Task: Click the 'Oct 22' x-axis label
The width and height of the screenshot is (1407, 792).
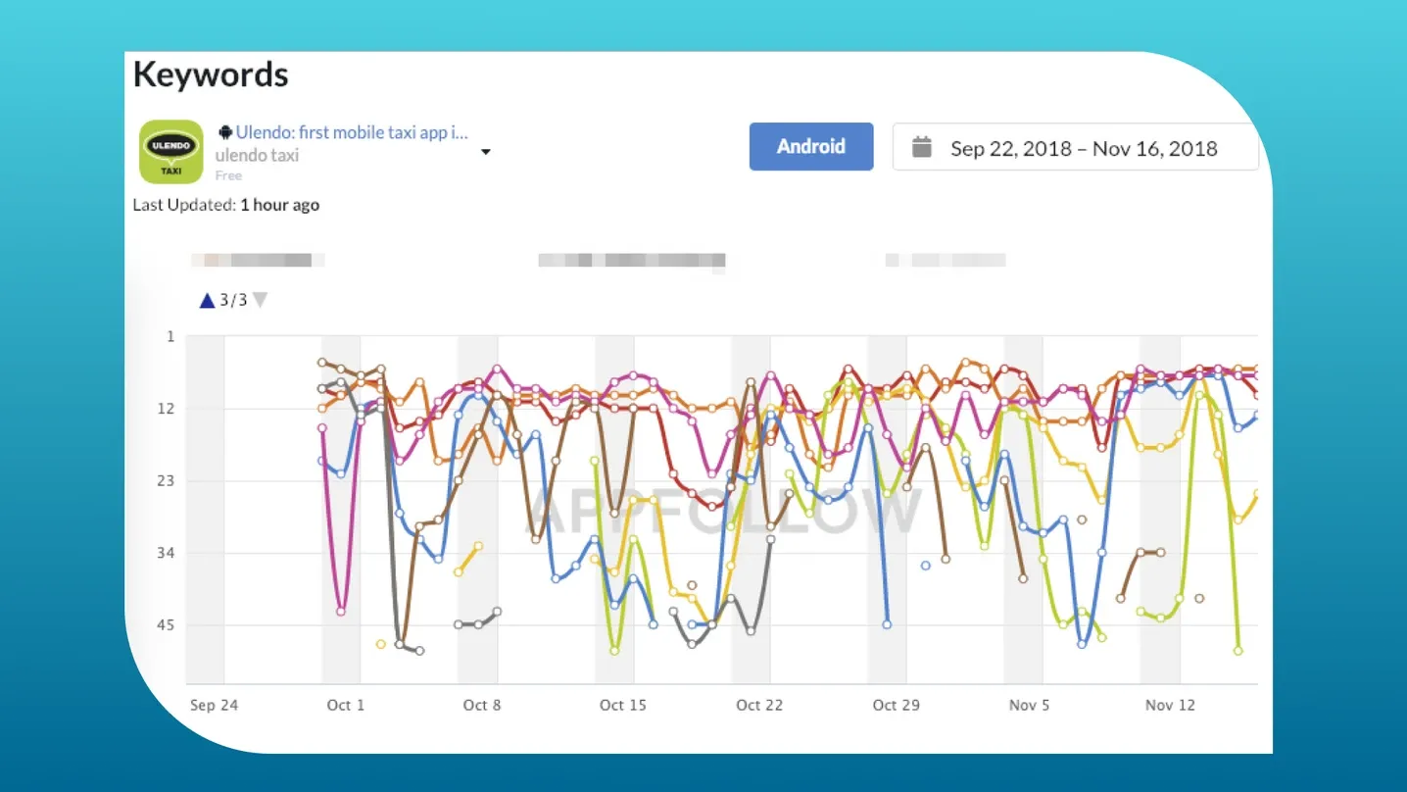Action: point(759,705)
